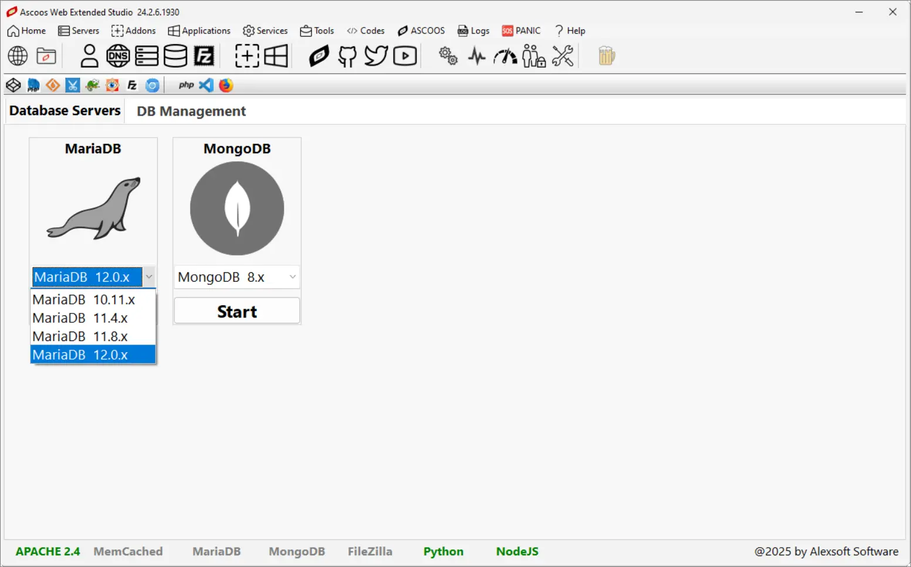The width and height of the screenshot is (911, 567).
Task: Click MemCached status label
Action: pyautogui.click(x=128, y=551)
